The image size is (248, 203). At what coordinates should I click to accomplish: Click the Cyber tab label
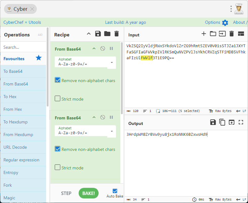[x=20, y=9]
